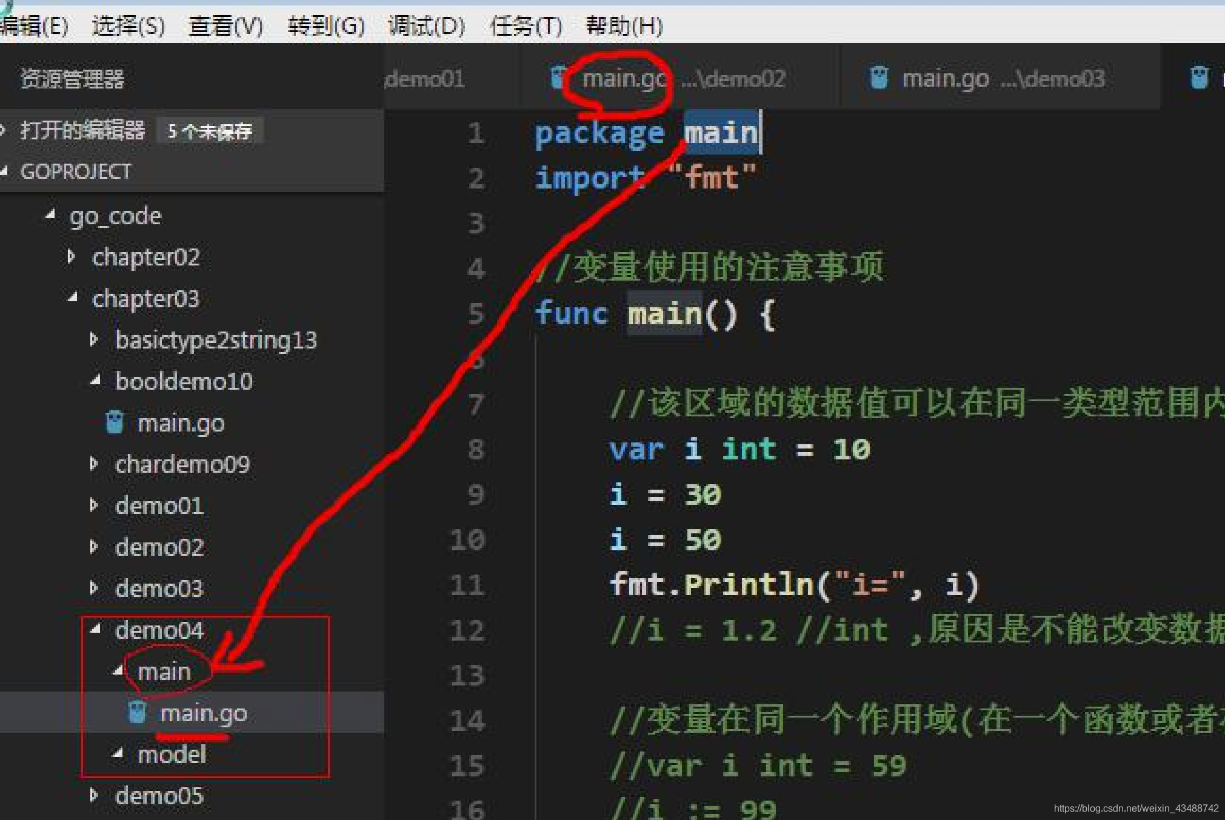Click Go file icon beside demo04 main.go
This screenshot has width=1225, height=820.
pos(137,713)
